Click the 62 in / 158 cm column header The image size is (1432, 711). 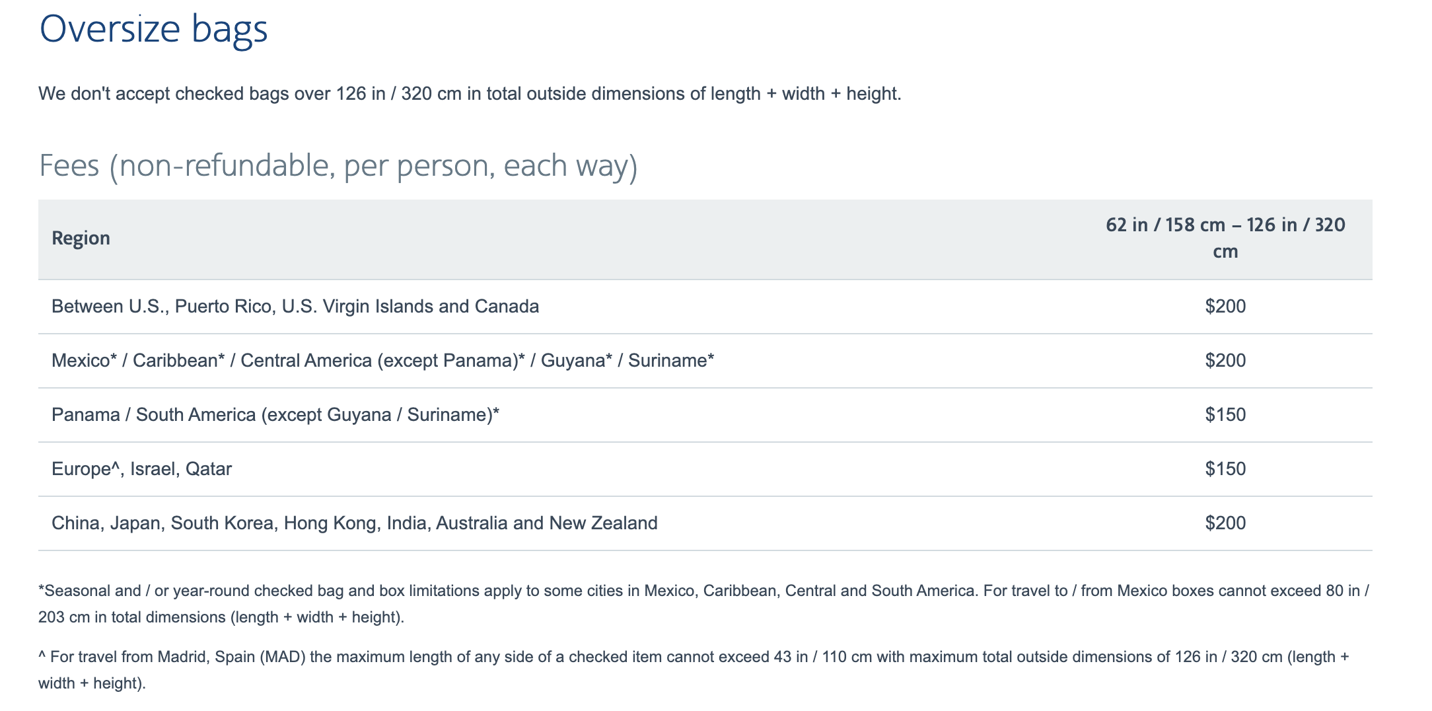pos(1225,238)
